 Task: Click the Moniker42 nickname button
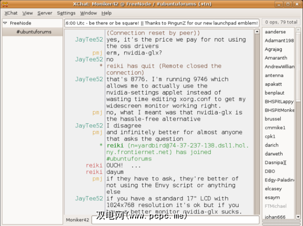77,220
